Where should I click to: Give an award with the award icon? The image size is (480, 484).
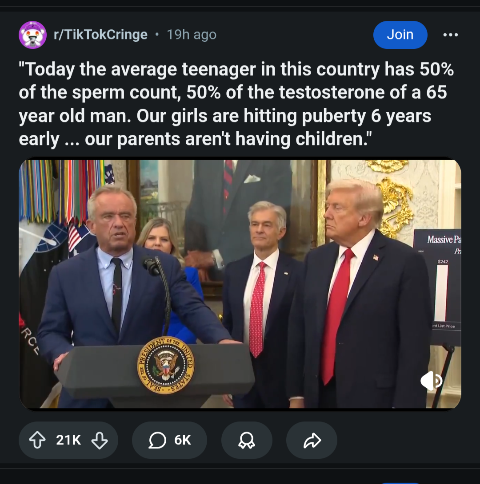[246, 440]
